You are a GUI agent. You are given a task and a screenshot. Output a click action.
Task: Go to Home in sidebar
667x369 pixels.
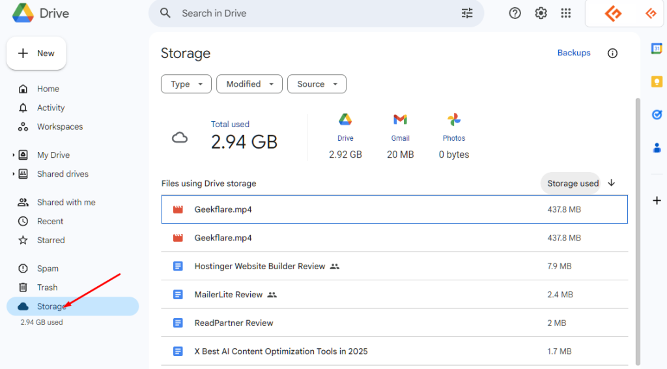(x=48, y=89)
